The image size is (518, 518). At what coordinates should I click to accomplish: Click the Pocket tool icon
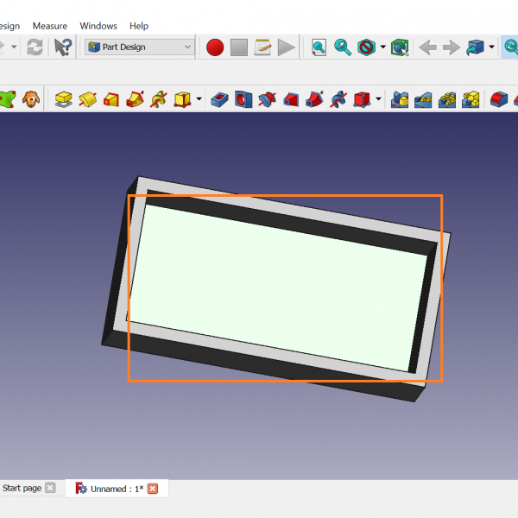[x=220, y=99]
